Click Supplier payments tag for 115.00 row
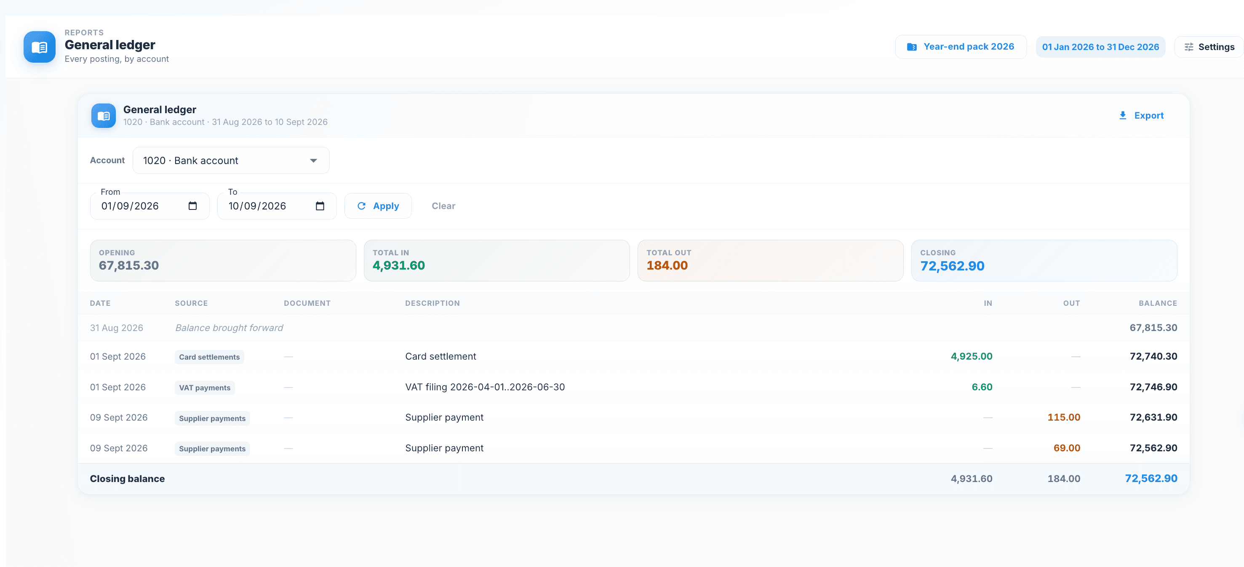 point(212,418)
